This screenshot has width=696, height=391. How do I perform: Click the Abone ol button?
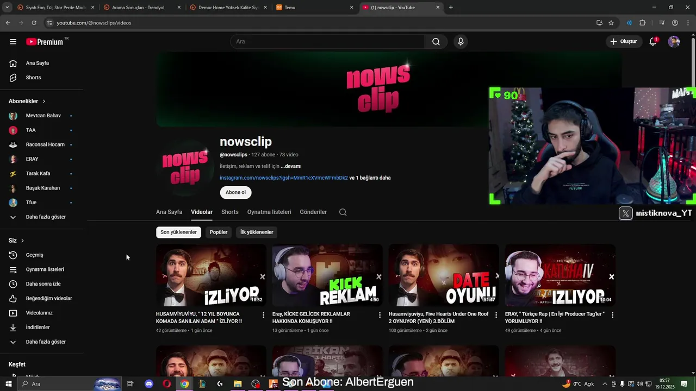[235, 192]
